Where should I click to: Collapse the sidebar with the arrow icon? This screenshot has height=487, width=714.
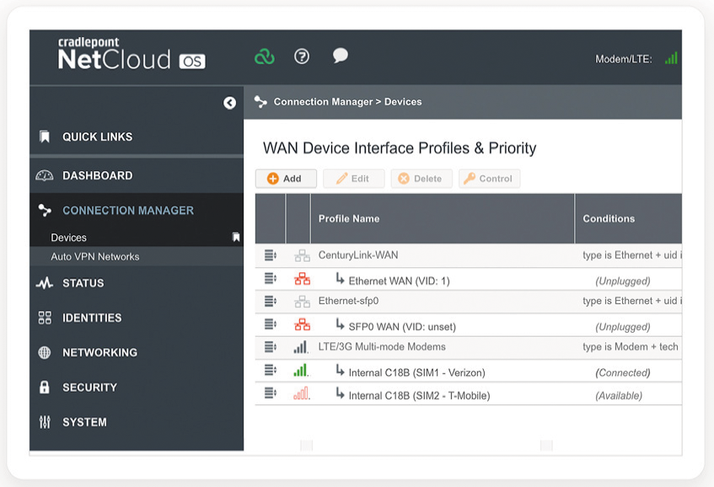point(229,103)
